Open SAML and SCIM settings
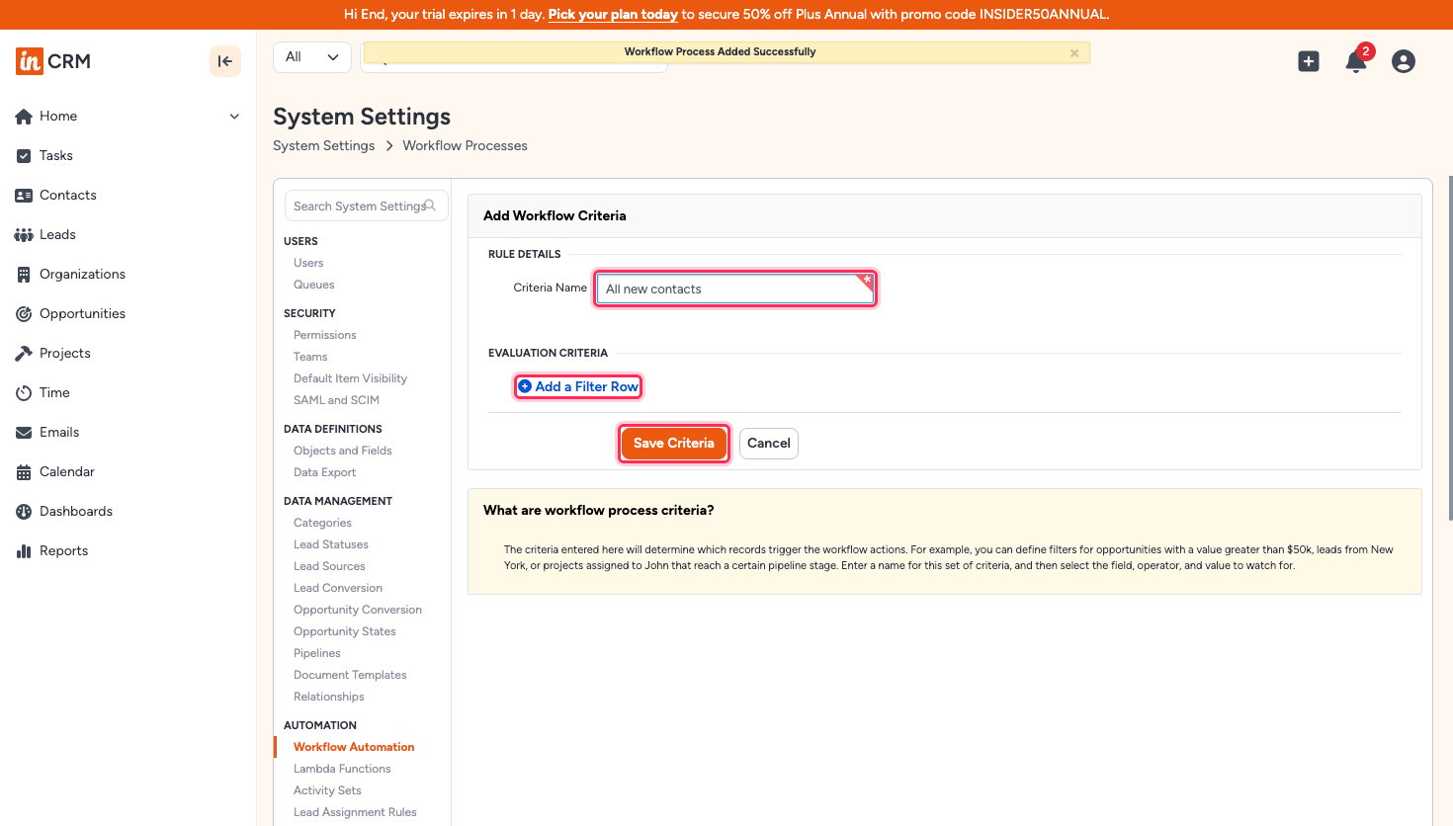The image size is (1453, 826). [336, 400]
